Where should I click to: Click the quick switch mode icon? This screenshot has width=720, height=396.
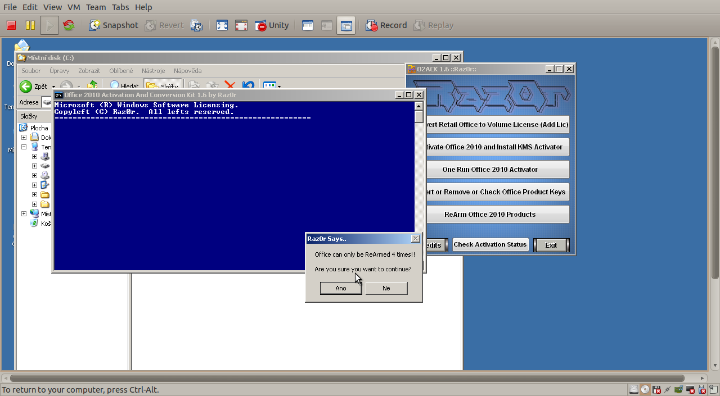[241, 25]
